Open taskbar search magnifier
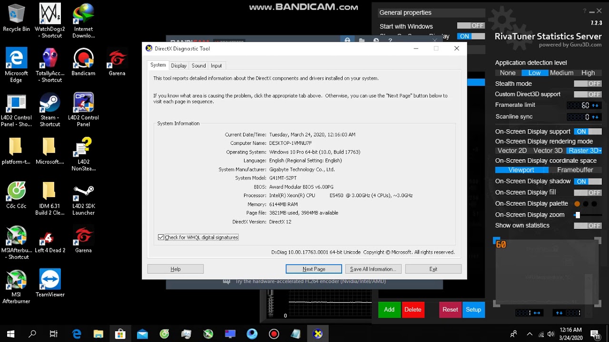 [32, 334]
